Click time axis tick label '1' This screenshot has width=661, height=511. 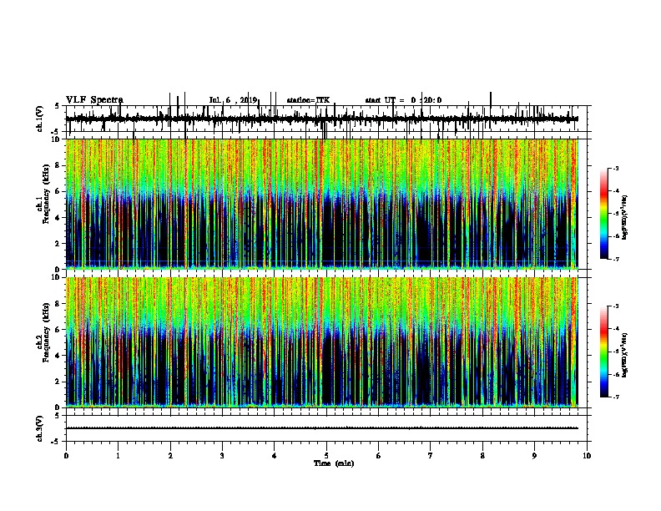pos(118,456)
